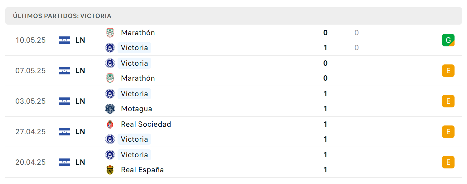This screenshot has height=184, width=467.
Task: Open the Marathón team link in first match
Action: click(138, 33)
